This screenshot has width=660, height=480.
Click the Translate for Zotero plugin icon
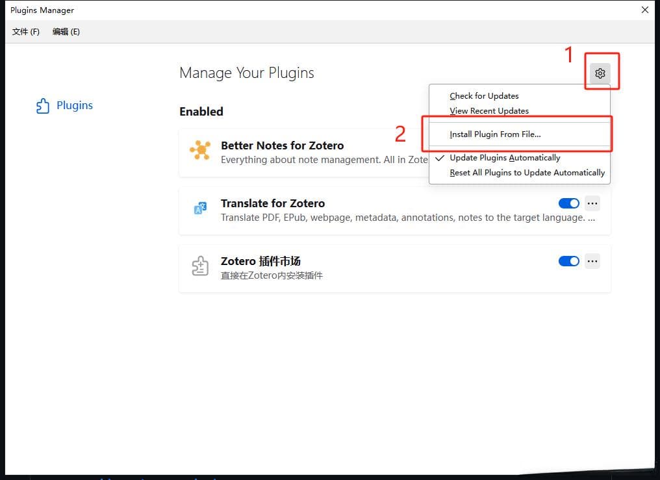(200, 208)
